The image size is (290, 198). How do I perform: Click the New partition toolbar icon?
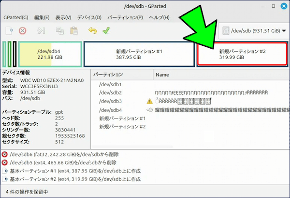[9, 30]
